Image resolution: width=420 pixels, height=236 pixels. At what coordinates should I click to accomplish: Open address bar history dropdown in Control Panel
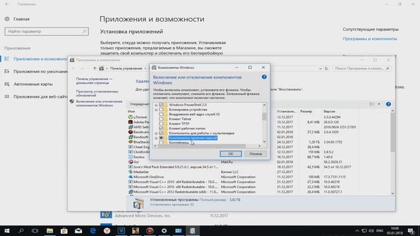pyautogui.click(x=320, y=69)
